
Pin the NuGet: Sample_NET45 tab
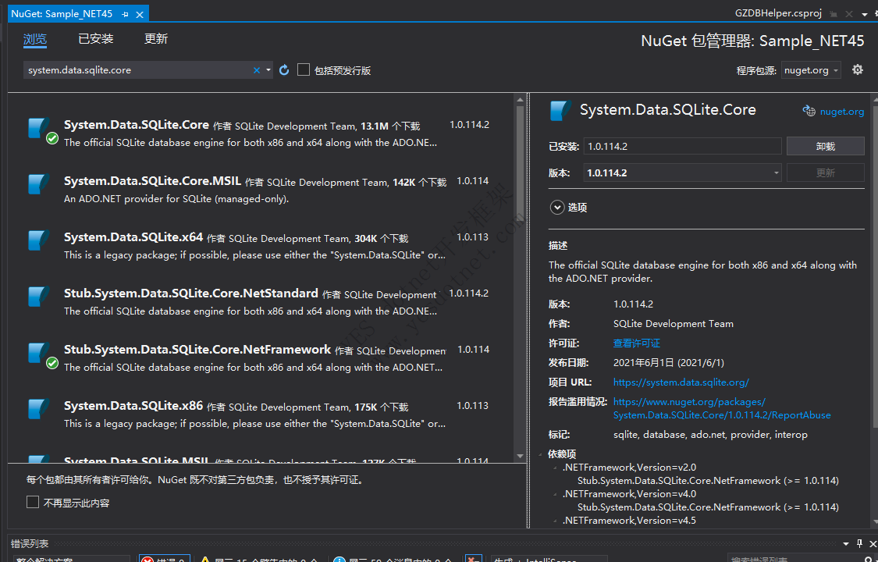pos(125,14)
